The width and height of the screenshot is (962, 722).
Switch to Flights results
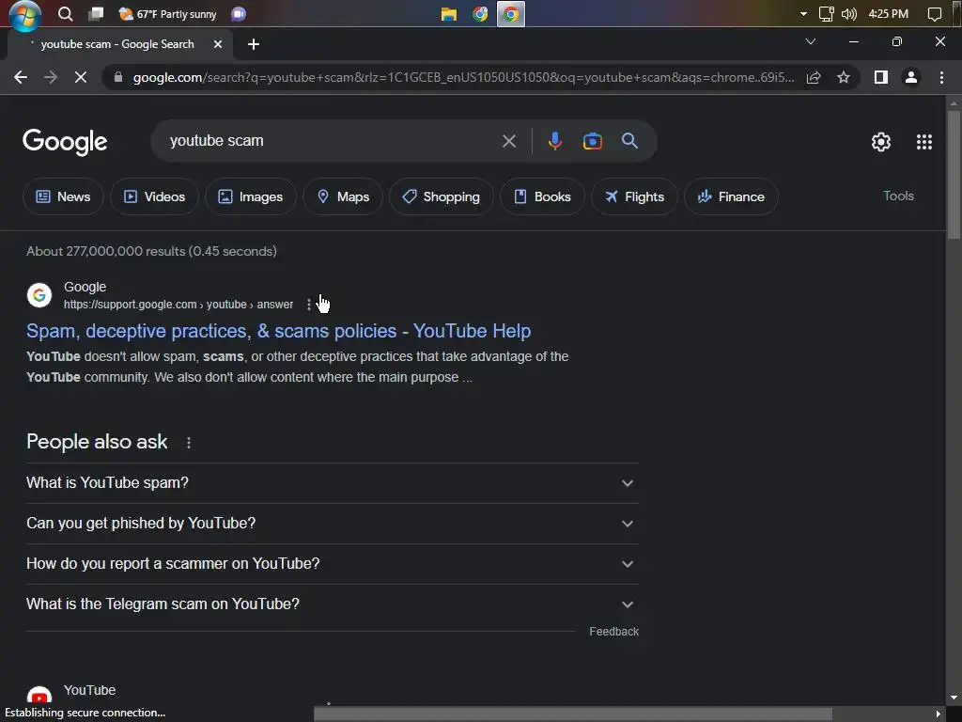pyautogui.click(x=634, y=196)
